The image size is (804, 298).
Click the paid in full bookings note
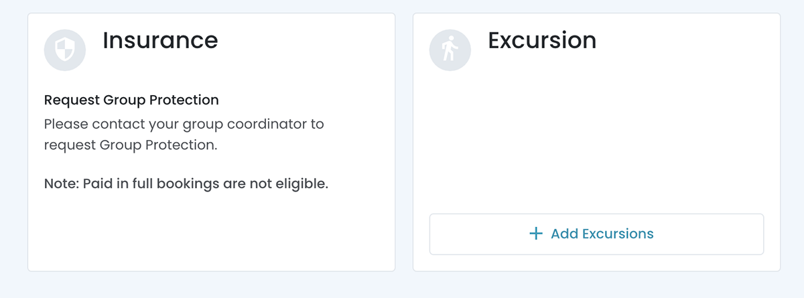[186, 183]
